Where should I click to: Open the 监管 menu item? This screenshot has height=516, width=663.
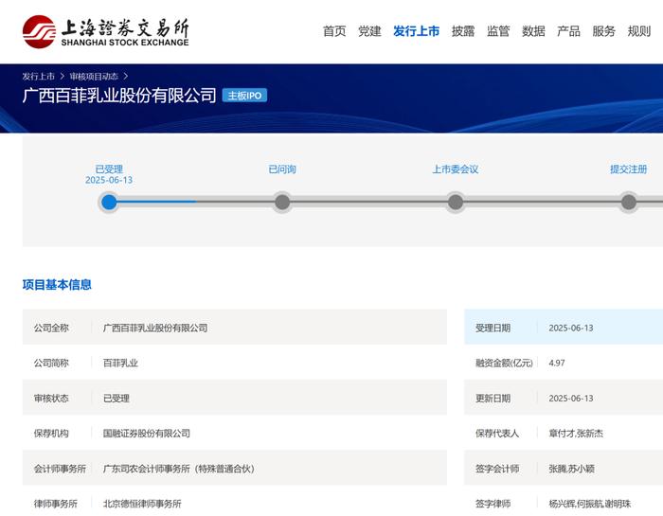[x=498, y=31]
